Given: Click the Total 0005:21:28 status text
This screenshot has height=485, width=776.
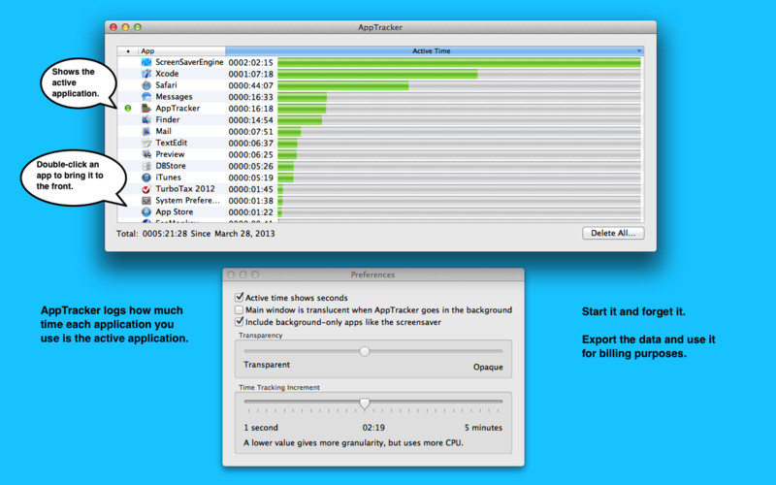Looking at the screenshot, I should [x=196, y=234].
